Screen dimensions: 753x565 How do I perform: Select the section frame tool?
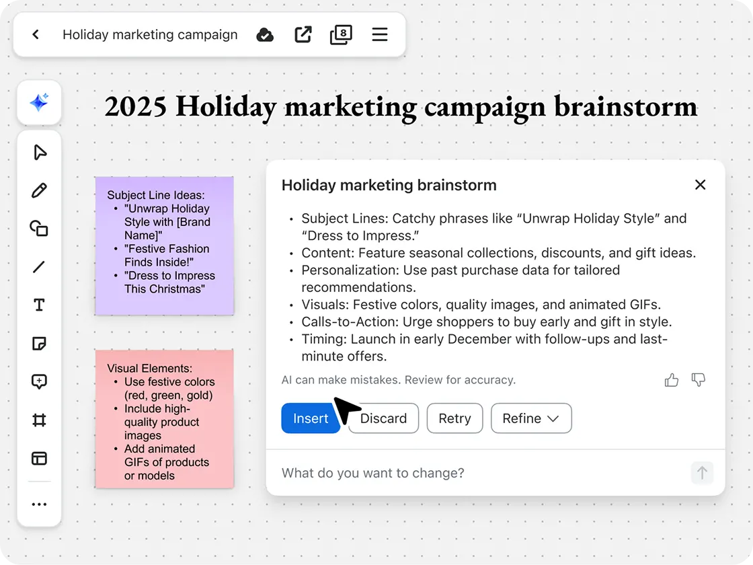[x=39, y=420]
